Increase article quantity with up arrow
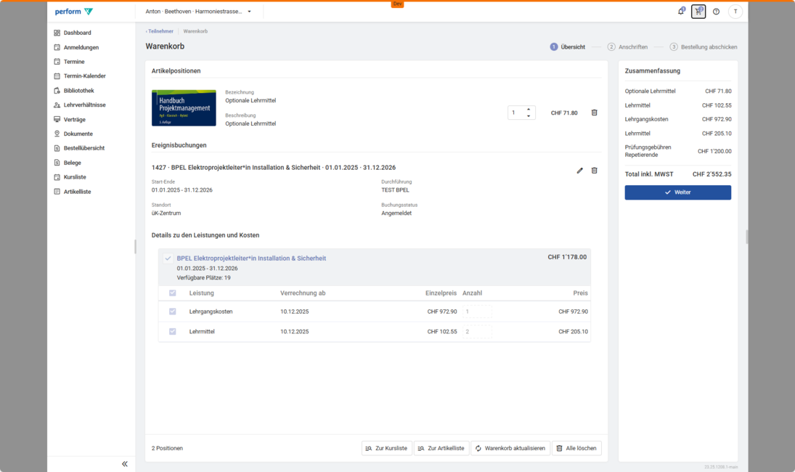This screenshot has width=795, height=472. tap(529, 109)
